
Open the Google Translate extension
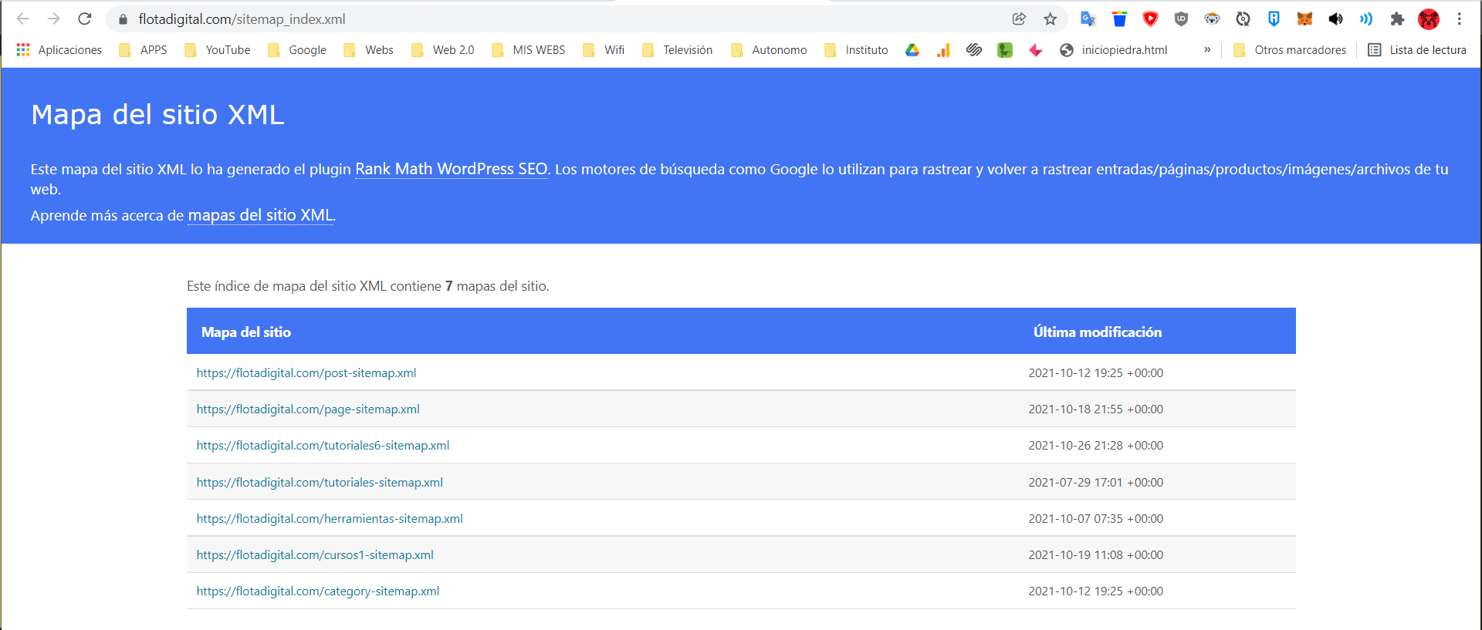1088,19
